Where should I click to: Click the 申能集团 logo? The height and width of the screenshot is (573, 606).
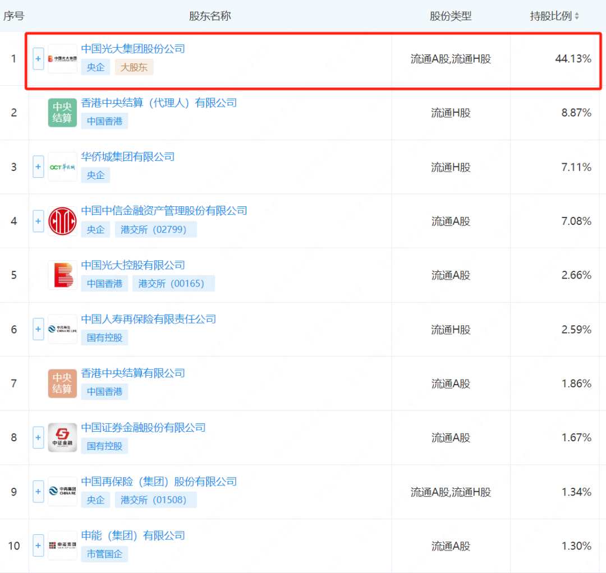(62, 546)
